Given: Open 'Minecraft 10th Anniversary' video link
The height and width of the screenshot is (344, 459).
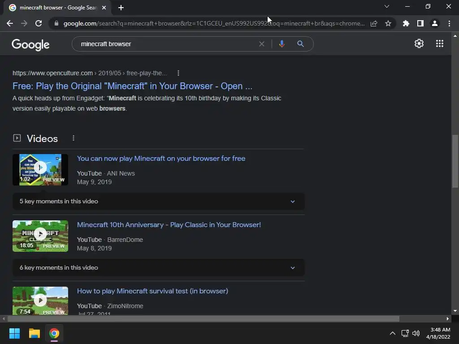Looking at the screenshot, I should 169,225.
